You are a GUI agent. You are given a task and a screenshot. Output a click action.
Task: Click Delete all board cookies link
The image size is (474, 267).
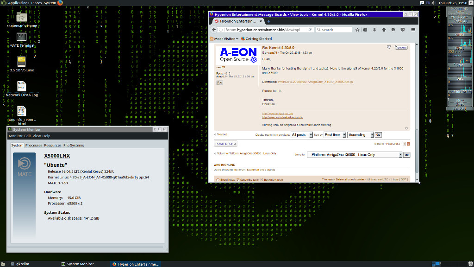(x=350, y=180)
